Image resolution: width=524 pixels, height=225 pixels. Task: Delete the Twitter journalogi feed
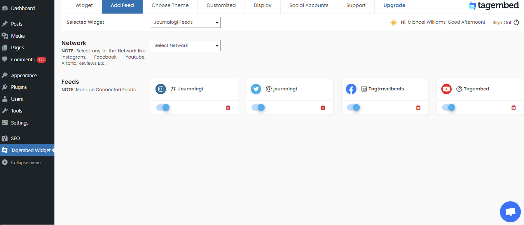(x=323, y=107)
